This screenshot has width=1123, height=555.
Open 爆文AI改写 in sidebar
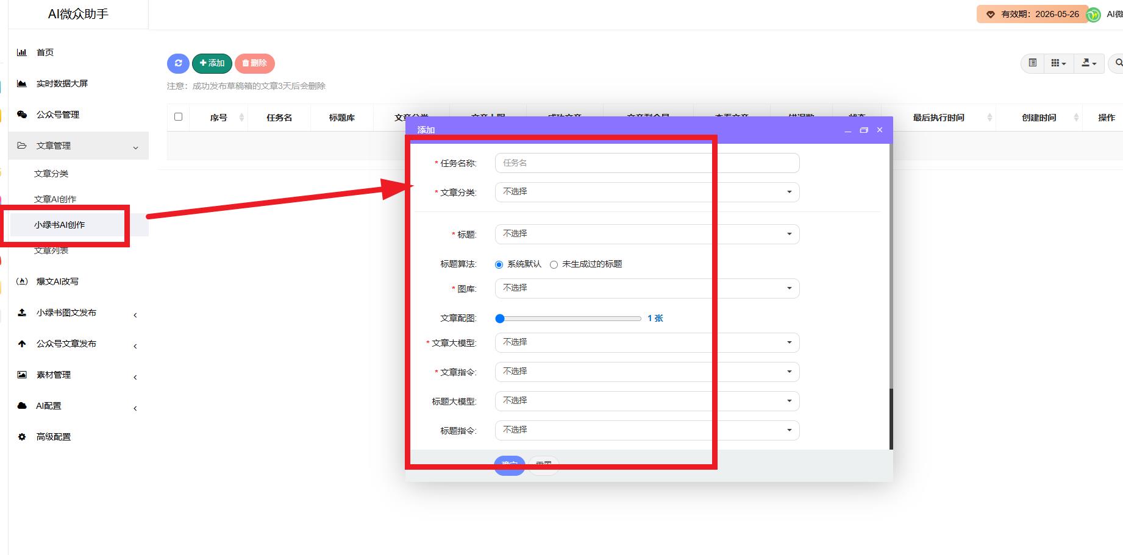(x=57, y=281)
